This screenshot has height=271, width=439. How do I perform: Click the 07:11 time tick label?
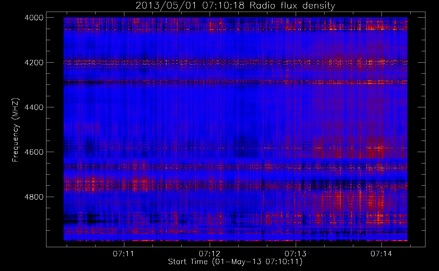click(124, 254)
